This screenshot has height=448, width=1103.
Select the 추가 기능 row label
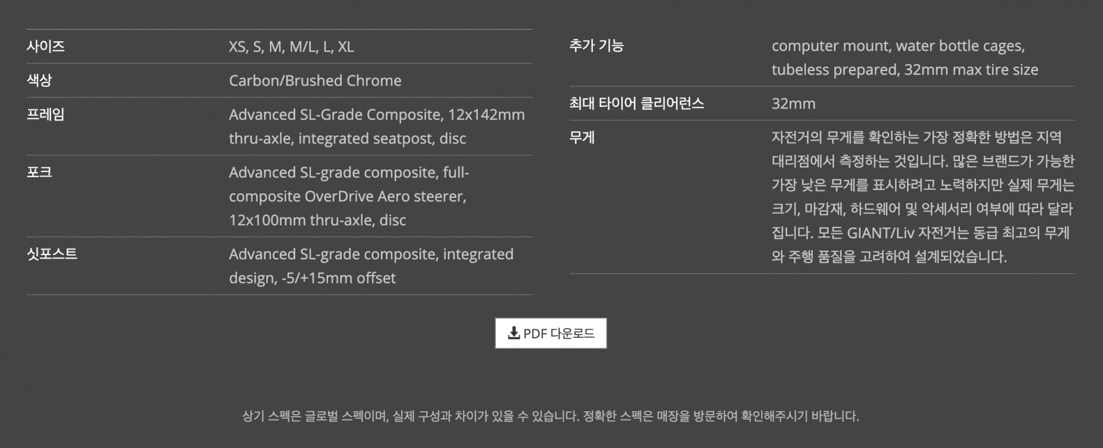click(x=596, y=45)
